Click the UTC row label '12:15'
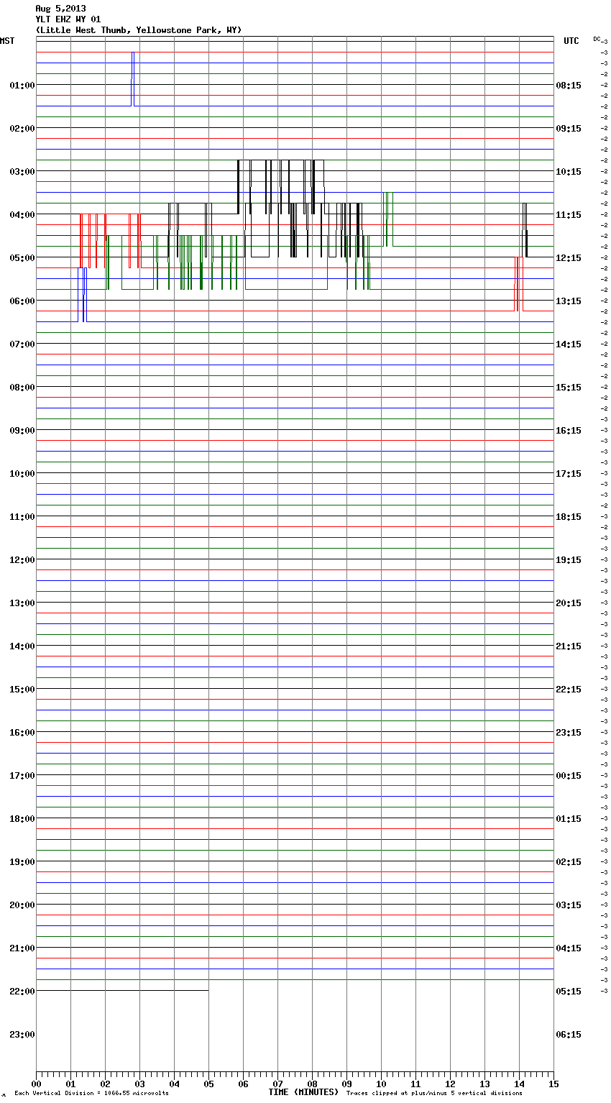Viewport: 611px width, 1103px height. click(569, 257)
